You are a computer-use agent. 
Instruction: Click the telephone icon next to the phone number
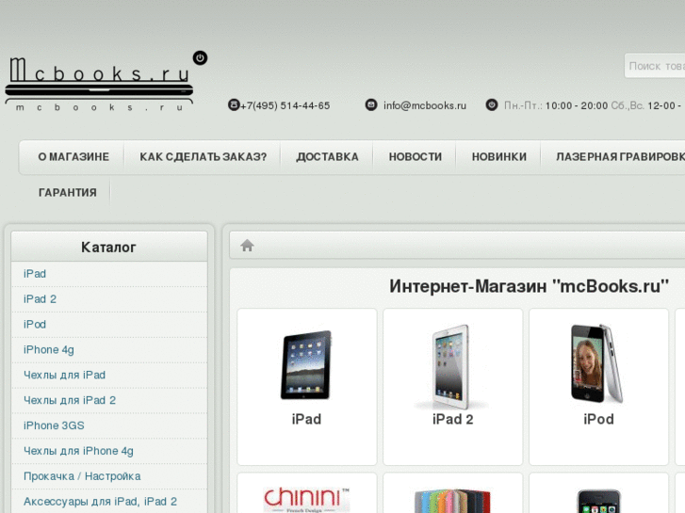(234, 104)
